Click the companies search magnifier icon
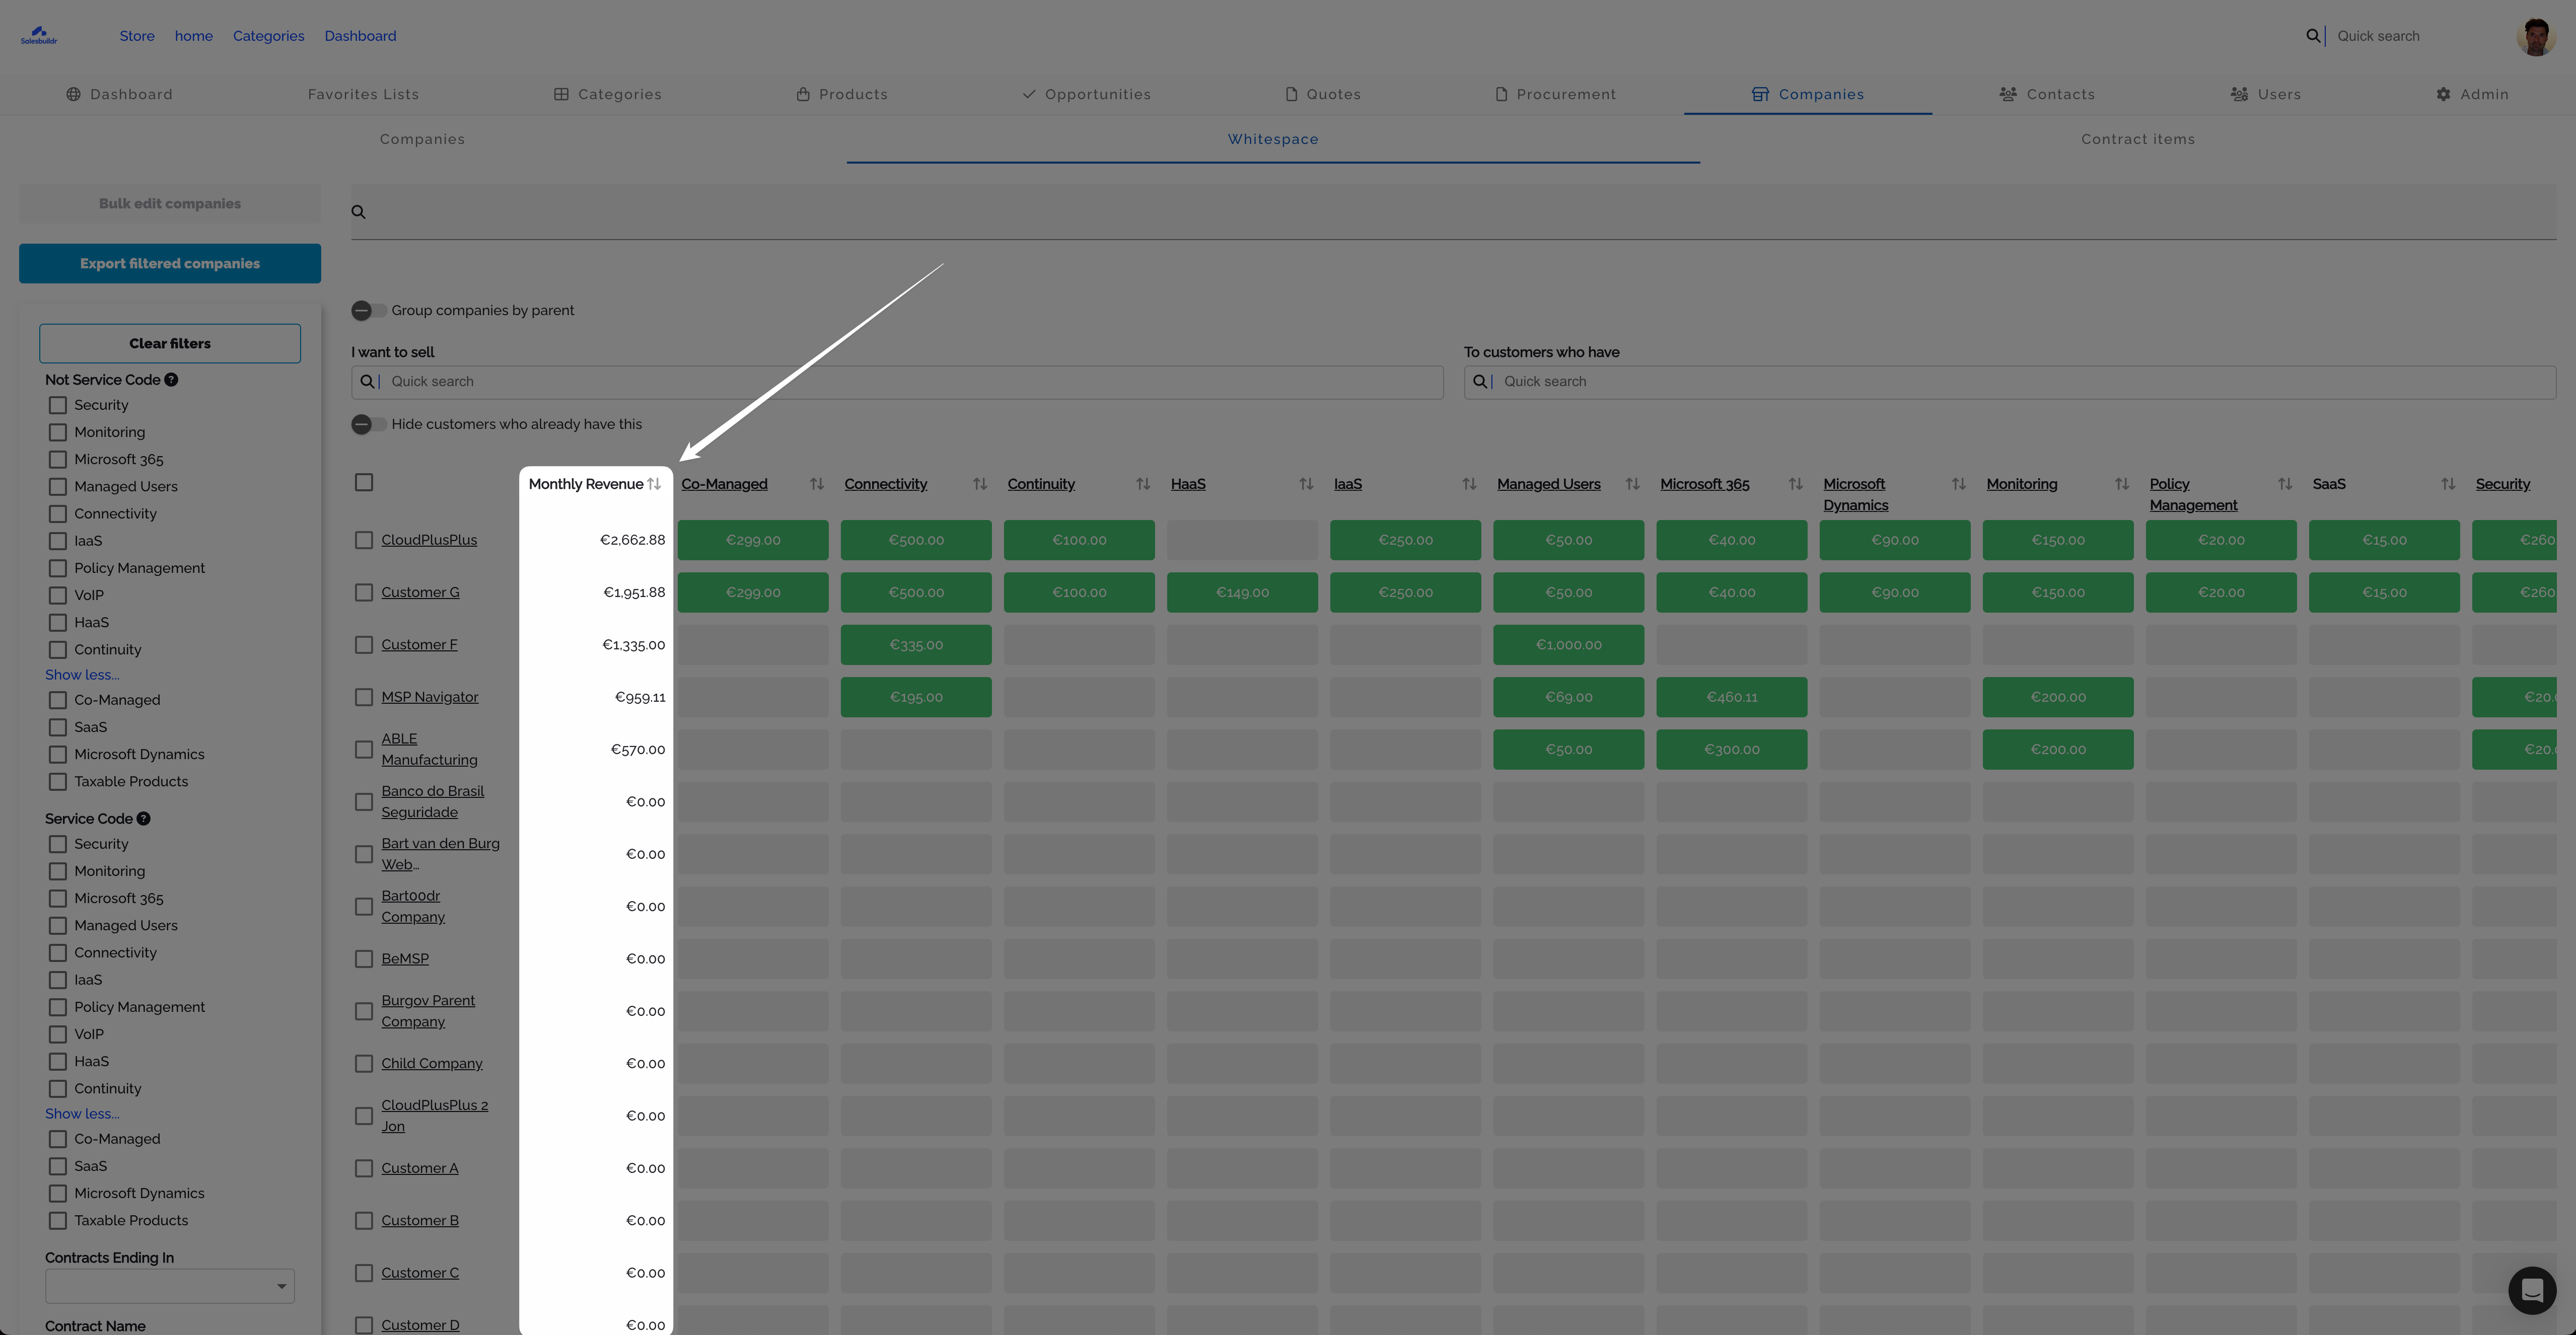The height and width of the screenshot is (1335, 2576). click(358, 212)
